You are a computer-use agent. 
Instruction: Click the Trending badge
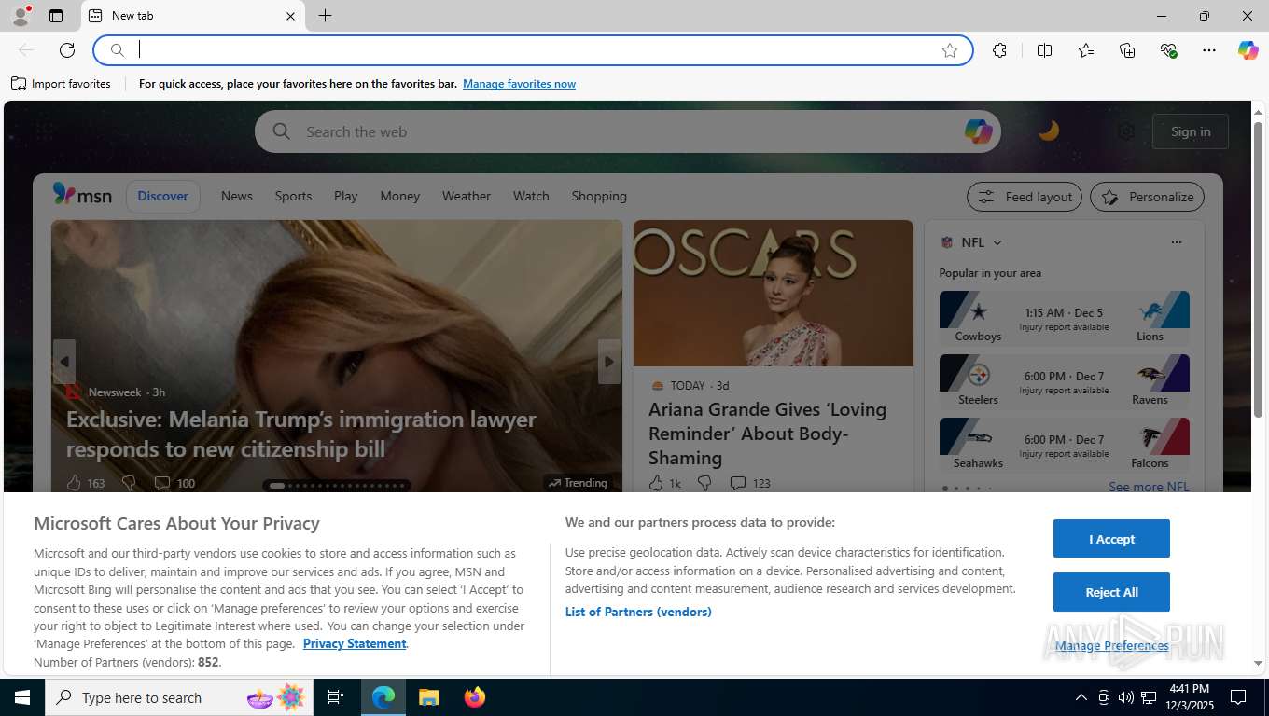pos(578,483)
